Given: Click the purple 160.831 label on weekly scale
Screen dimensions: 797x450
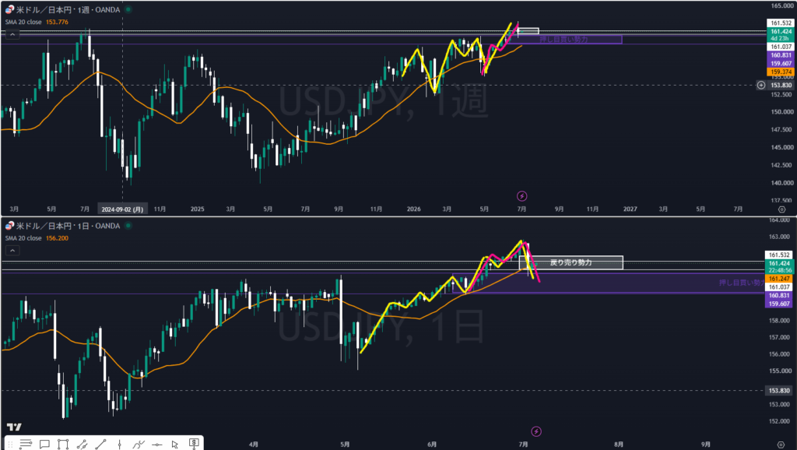Looking at the screenshot, I should [780, 55].
